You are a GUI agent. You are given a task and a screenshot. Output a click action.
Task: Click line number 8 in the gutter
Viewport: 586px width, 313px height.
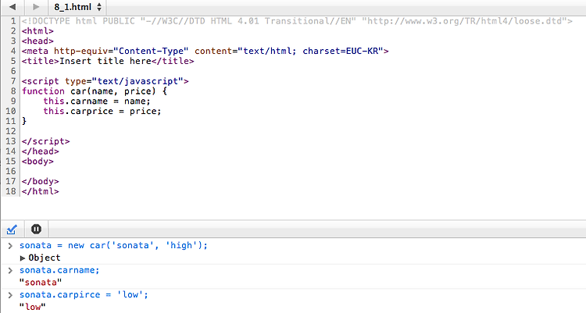13,91
